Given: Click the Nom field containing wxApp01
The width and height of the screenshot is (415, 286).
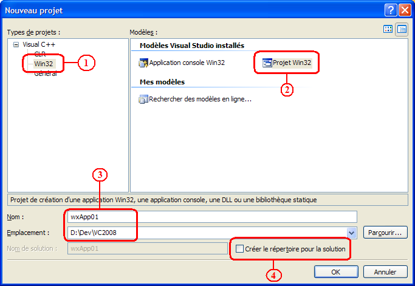Looking at the screenshot, I should 212,217.
